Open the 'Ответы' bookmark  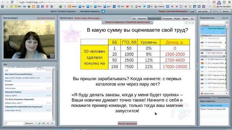coord(159,6)
